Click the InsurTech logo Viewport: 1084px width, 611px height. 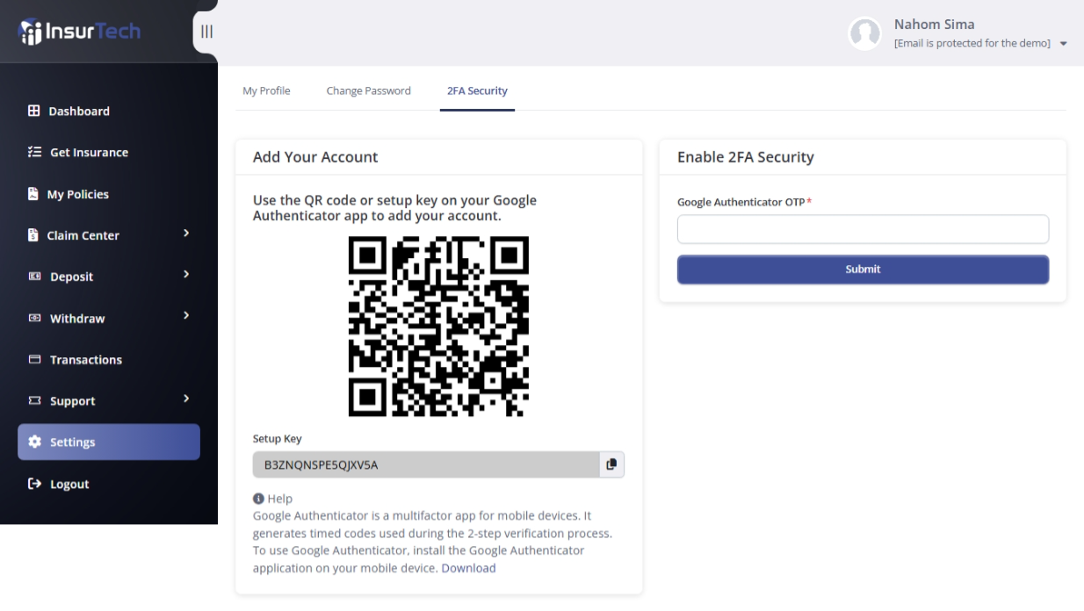(79, 32)
